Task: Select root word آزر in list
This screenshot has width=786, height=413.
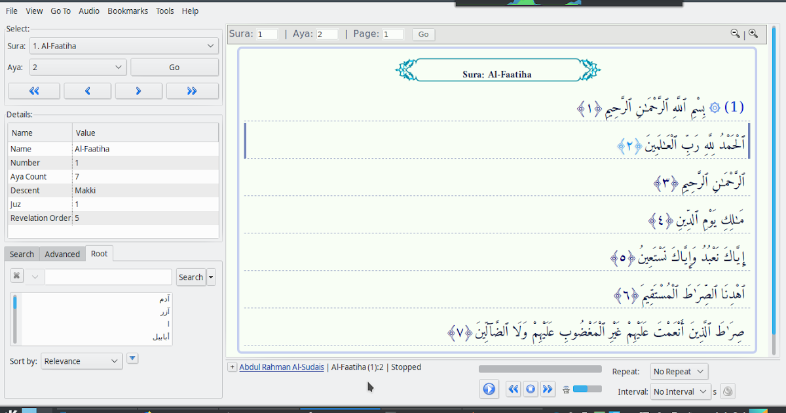Action: pyautogui.click(x=164, y=311)
